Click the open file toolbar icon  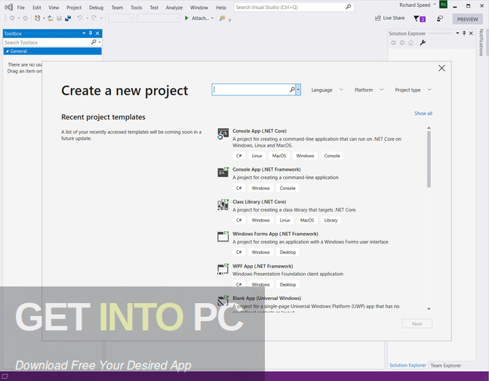tap(51, 18)
